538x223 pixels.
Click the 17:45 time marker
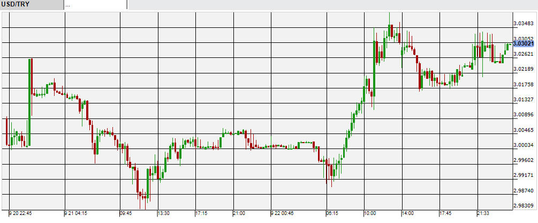[446, 213]
